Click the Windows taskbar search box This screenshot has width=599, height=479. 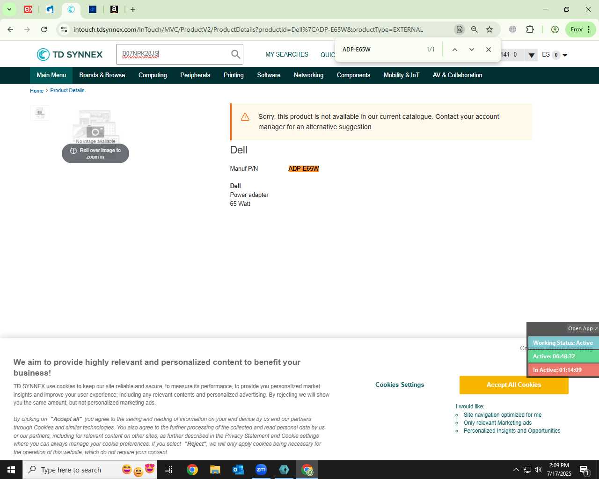[90, 470]
